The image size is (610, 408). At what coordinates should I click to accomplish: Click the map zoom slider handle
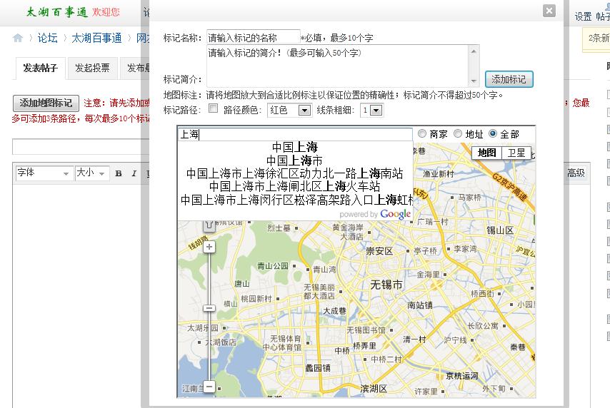(209, 308)
